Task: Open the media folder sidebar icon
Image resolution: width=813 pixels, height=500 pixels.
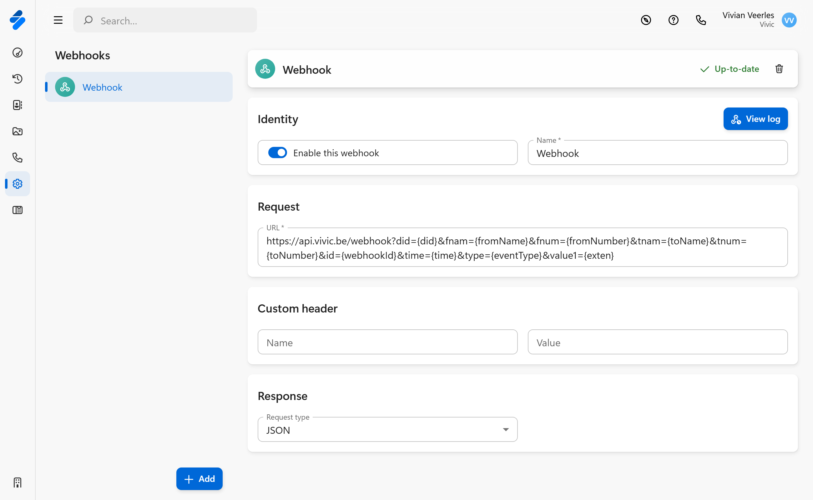Action: (17, 131)
